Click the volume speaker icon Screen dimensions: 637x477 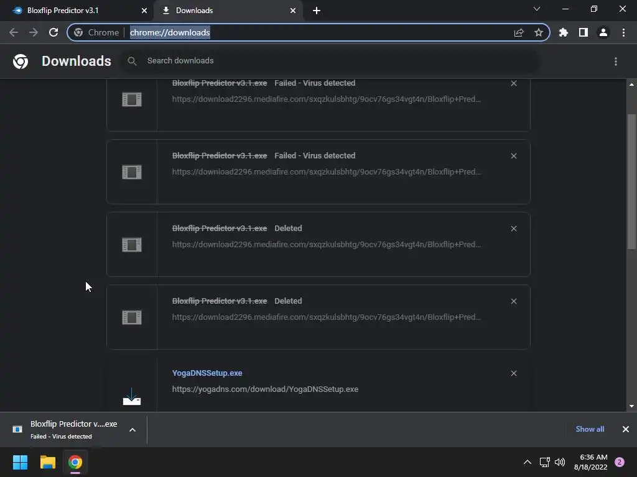(560, 462)
